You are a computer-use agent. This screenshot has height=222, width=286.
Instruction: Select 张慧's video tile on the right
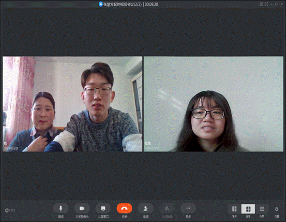point(214,104)
